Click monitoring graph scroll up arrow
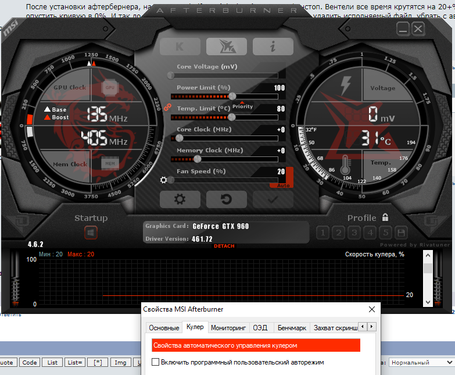 click(428, 255)
